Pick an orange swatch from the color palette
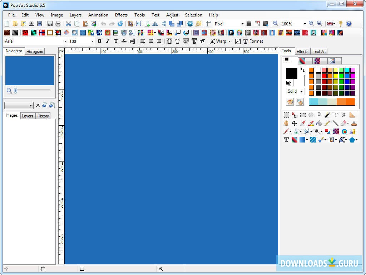This screenshot has height=275, width=366. click(x=311, y=71)
